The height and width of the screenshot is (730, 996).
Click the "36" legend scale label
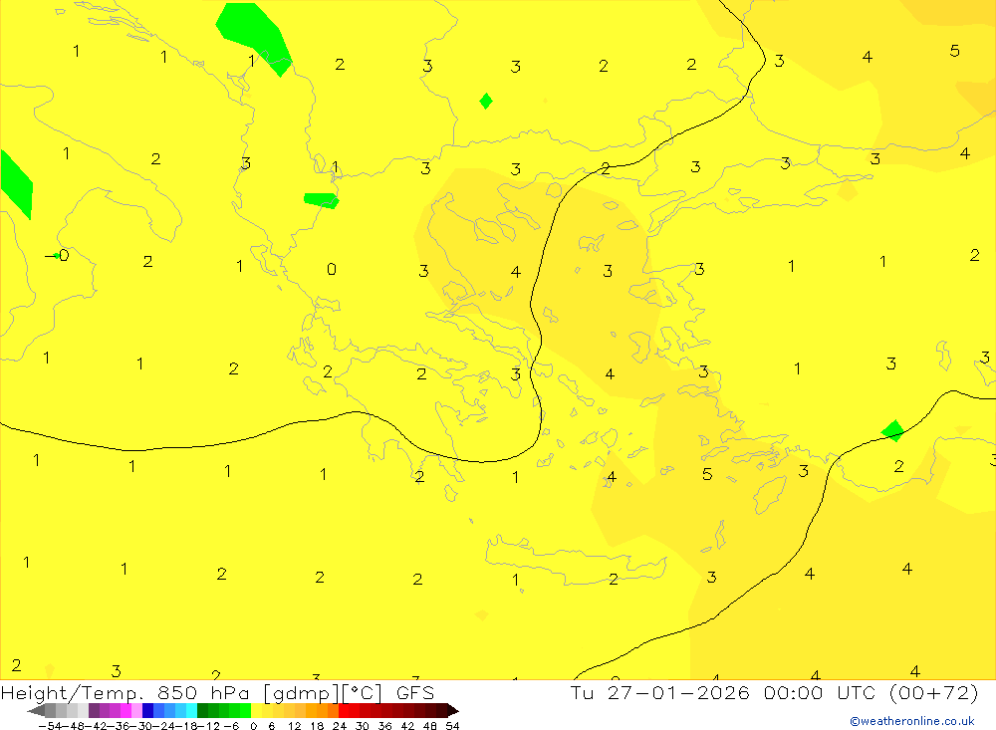point(384,726)
